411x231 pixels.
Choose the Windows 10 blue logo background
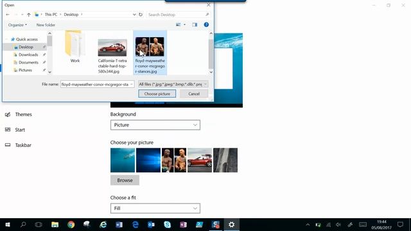(148, 160)
